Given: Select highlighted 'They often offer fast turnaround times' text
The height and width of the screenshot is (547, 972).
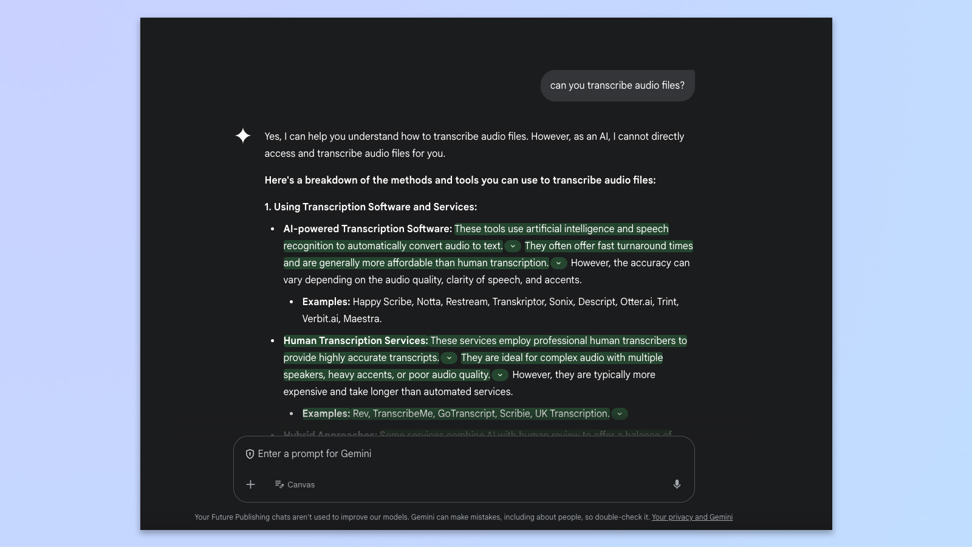Looking at the screenshot, I should (608, 246).
